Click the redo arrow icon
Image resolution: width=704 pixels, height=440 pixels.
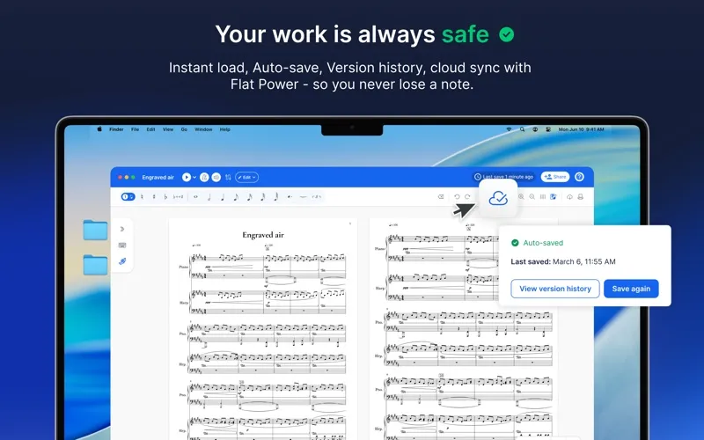[467, 196]
